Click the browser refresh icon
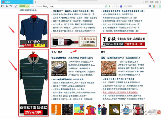 pyautogui.click(x=2, y=6)
